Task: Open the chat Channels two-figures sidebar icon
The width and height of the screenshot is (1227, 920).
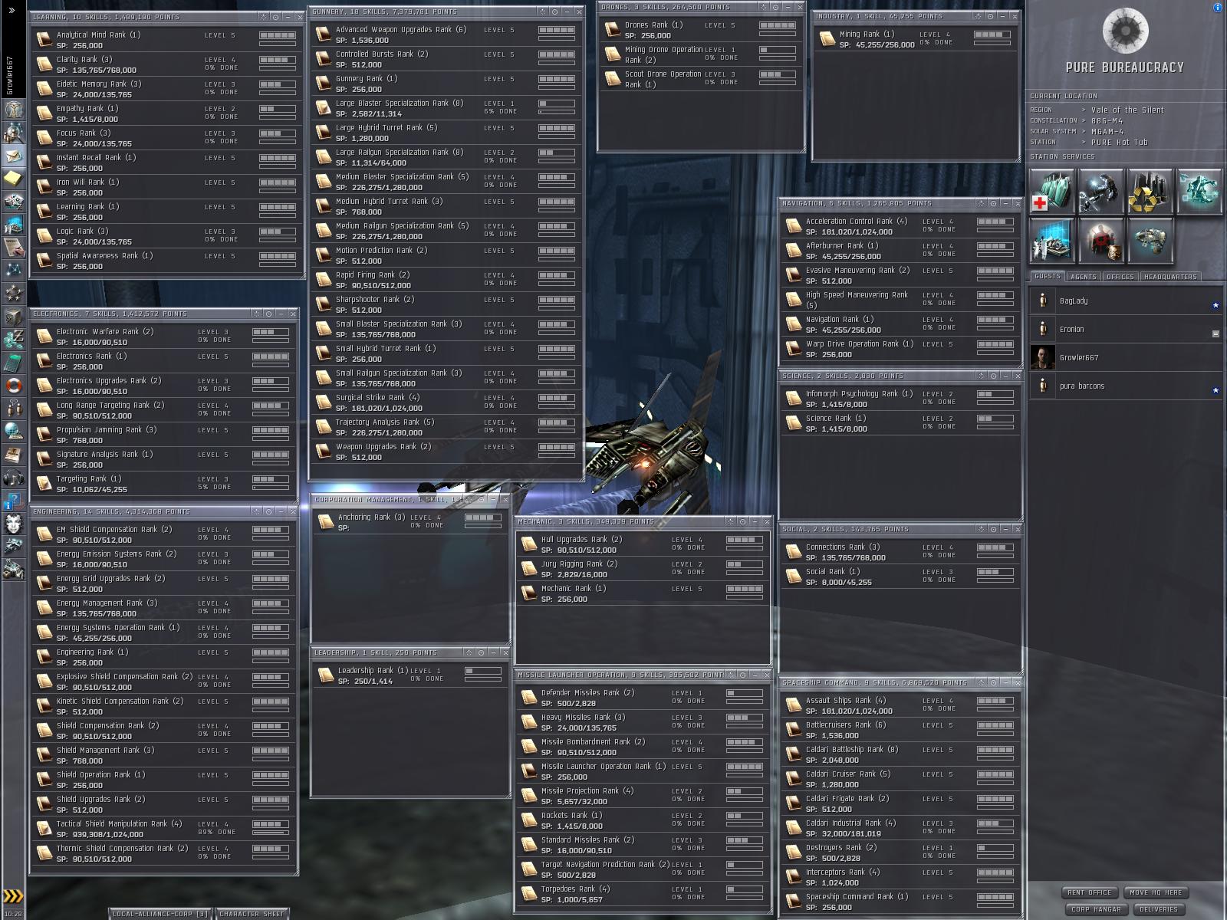Action: tap(14, 408)
